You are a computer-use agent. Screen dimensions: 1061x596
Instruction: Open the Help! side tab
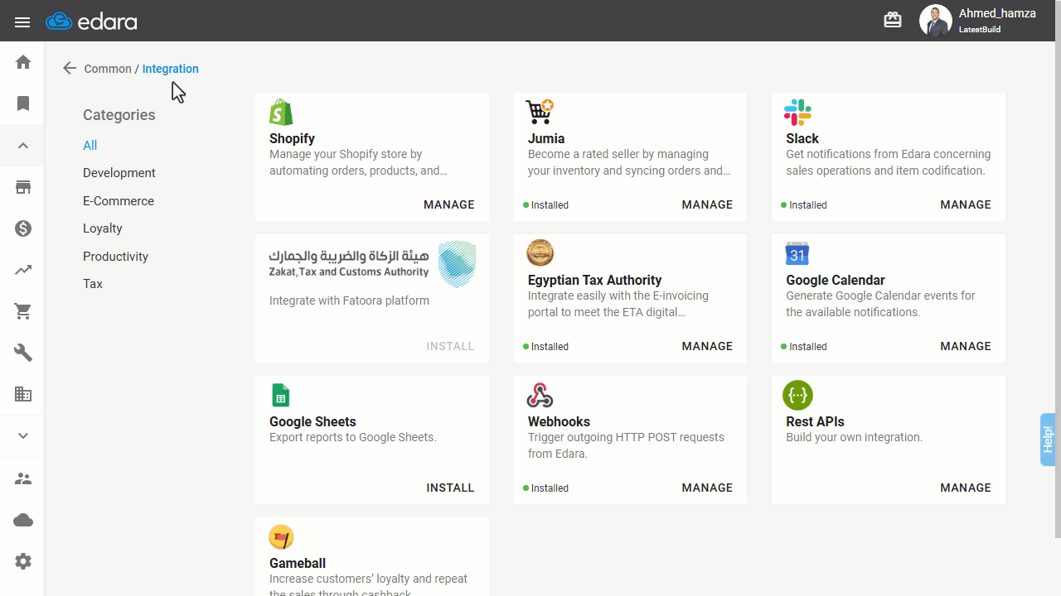pos(1048,440)
